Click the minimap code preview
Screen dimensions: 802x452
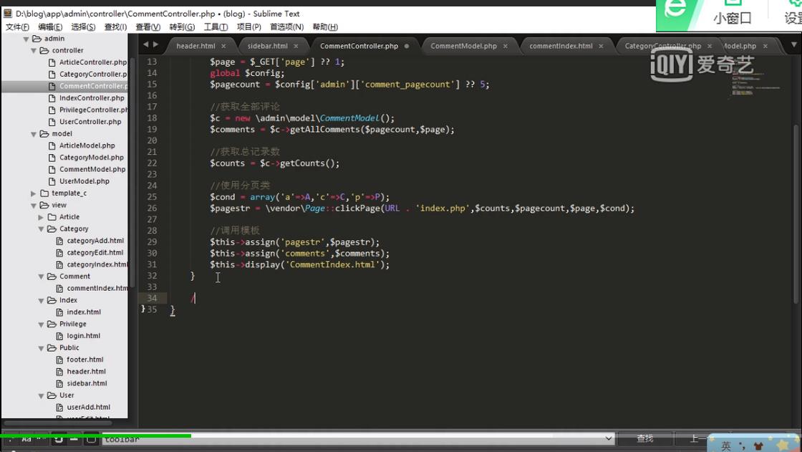[755, 82]
